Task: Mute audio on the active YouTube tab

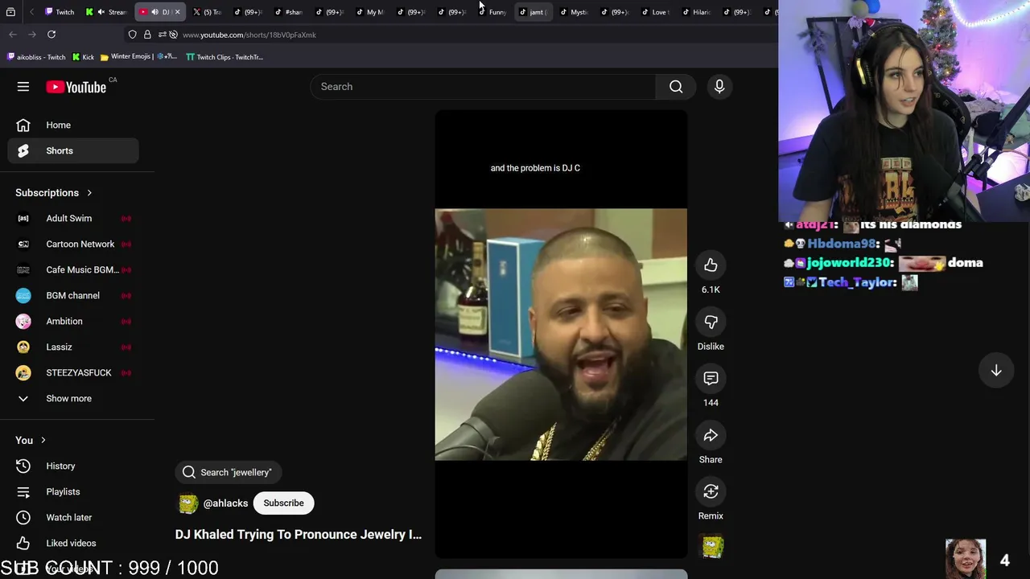Action: (x=154, y=12)
